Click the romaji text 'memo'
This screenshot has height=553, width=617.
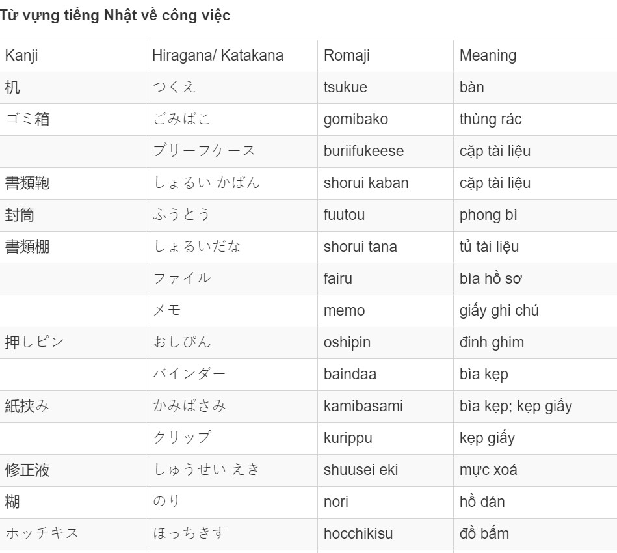345,311
